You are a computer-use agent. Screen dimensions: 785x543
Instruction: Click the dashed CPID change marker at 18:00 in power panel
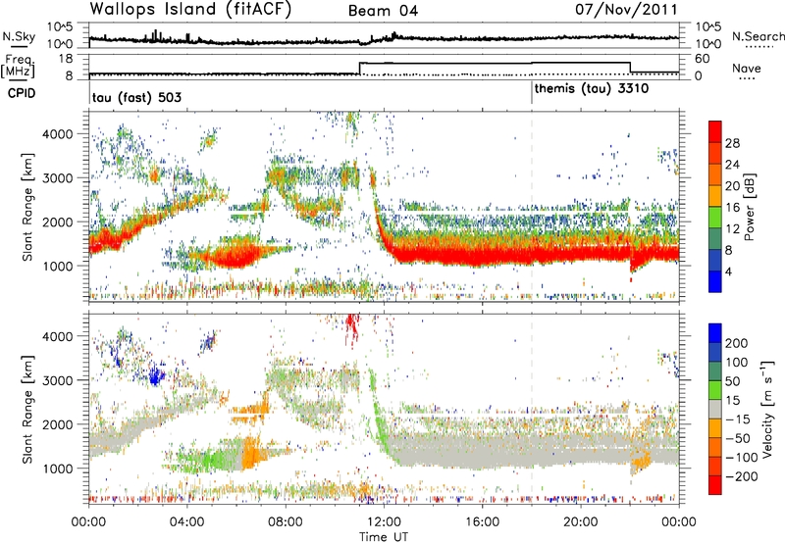532,205
